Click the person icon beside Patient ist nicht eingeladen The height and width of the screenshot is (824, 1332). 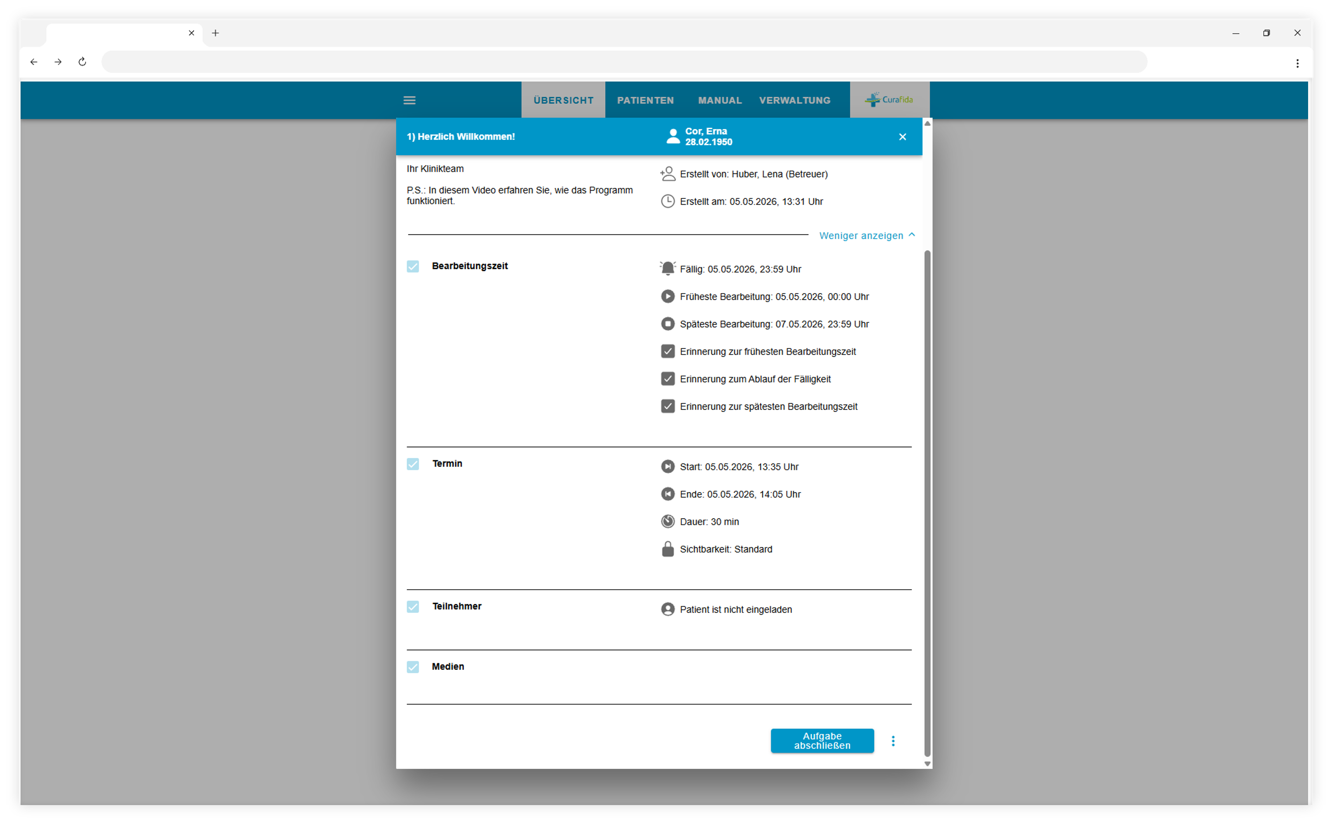pyautogui.click(x=667, y=609)
